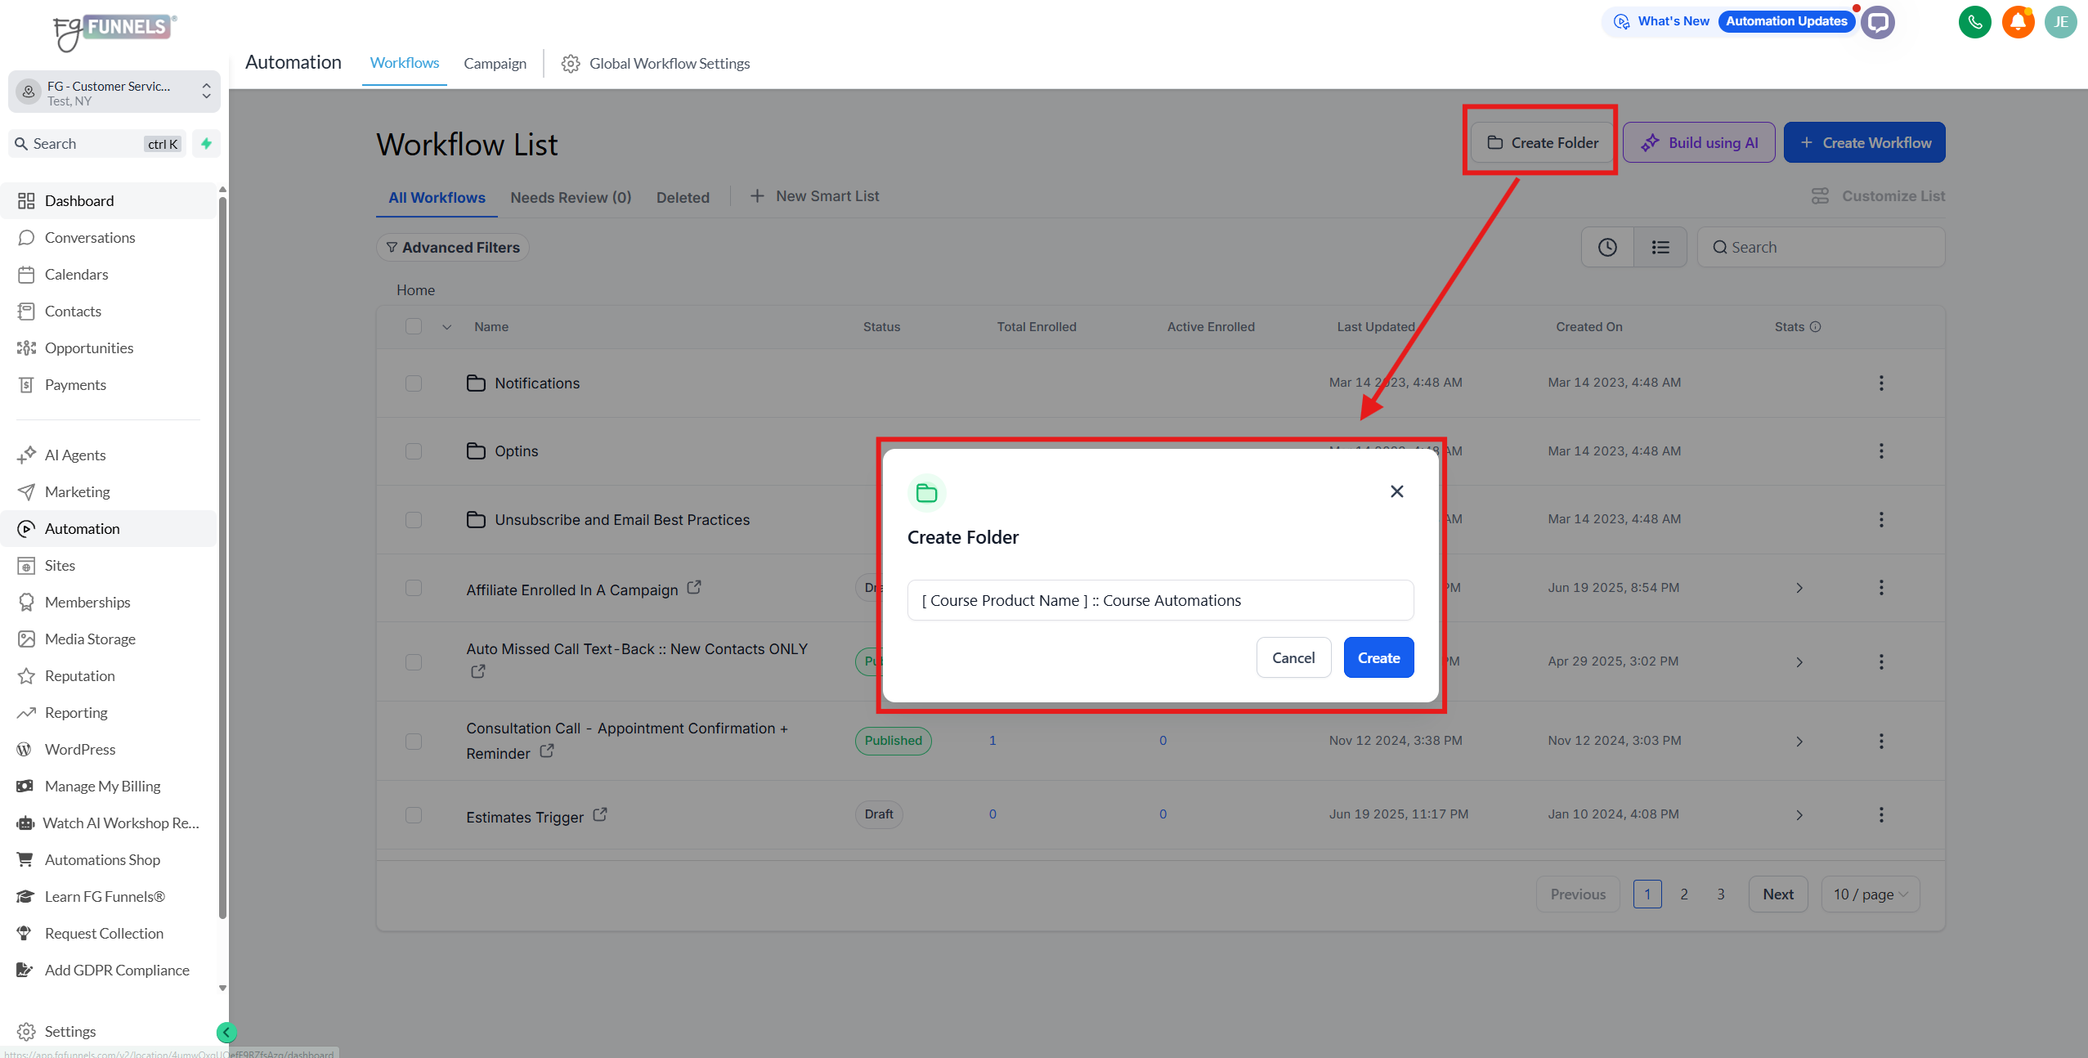Open the chat support bubble icon
The height and width of the screenshot is (1058, 2088).
pos(1878,22)
